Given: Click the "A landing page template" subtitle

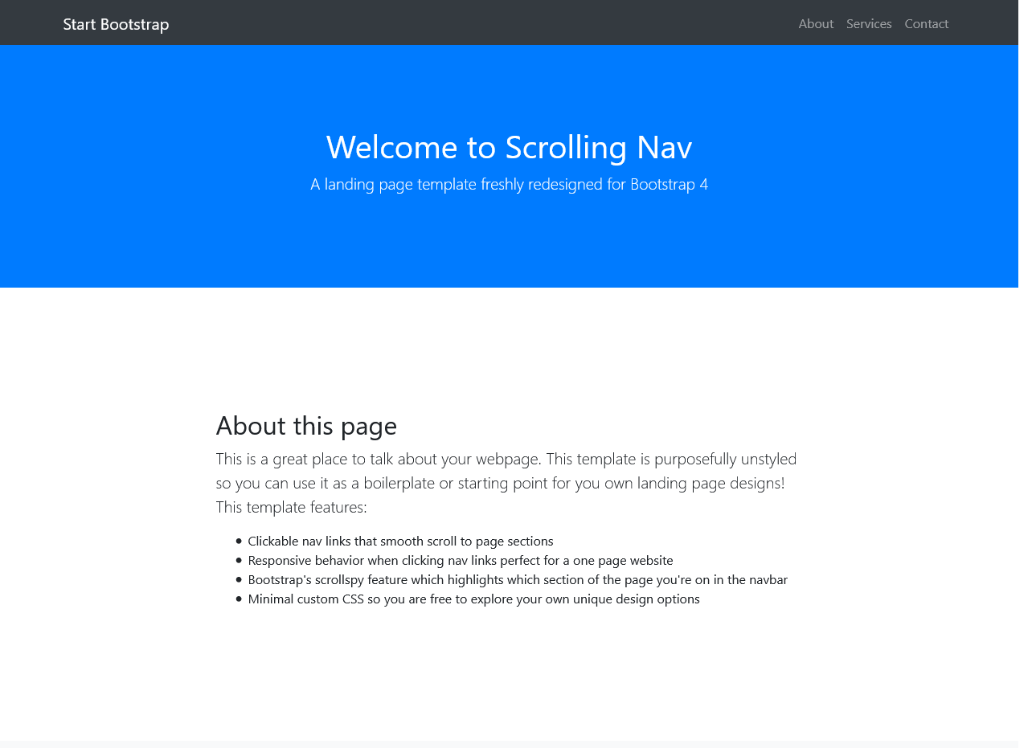Looking at the screenshot, I should [x=509, y=185].
